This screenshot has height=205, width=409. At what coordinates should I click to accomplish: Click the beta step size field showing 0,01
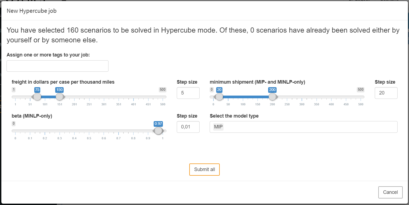pos(188,127)
